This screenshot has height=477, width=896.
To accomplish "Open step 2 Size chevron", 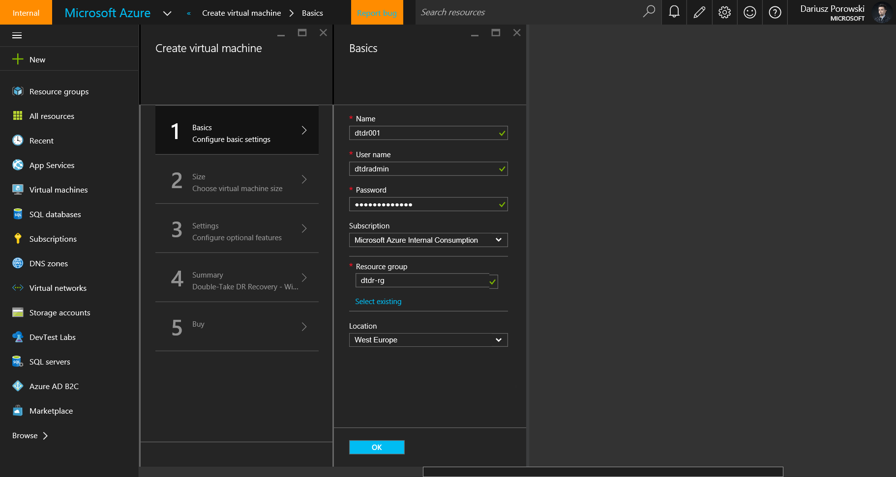I will pos(304,179).
